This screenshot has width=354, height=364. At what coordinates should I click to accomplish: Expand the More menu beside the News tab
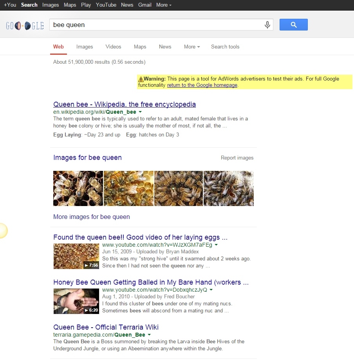[x=192, y=47]
